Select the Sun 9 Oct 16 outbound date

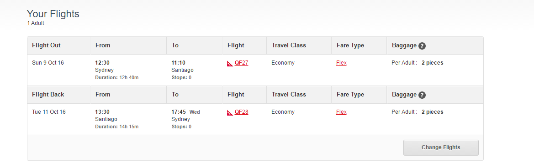pos(48,63)
